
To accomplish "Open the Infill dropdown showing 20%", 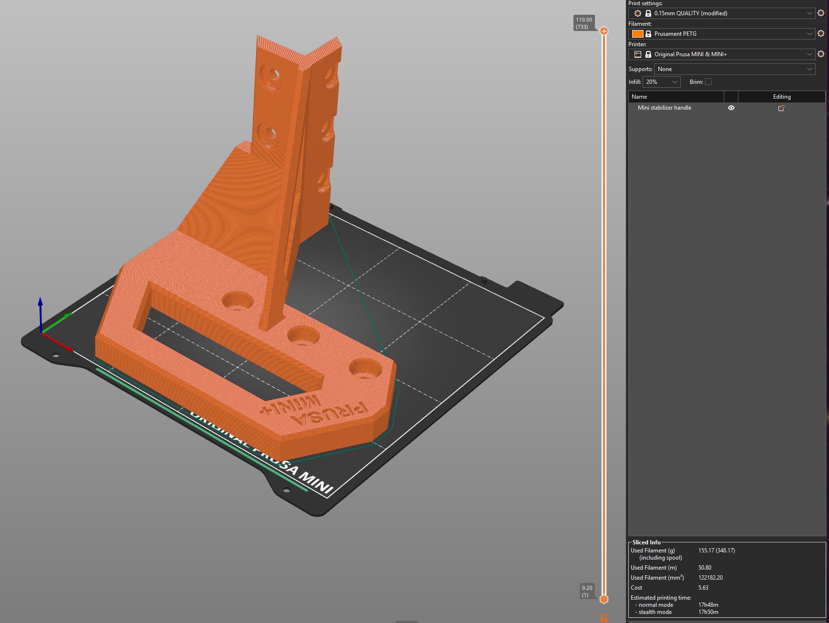I will point(662,82).
